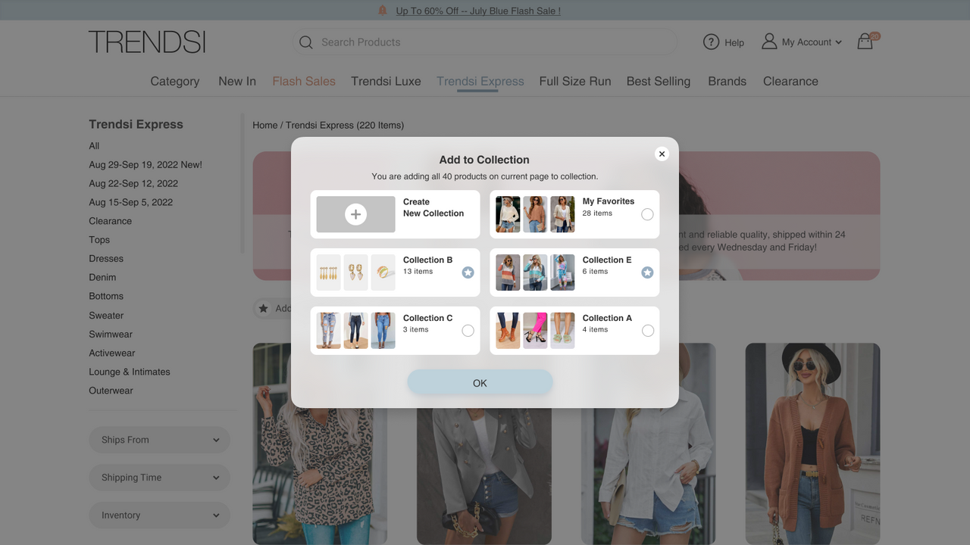
Task: Open the Full Size Run tab
Action: coord(575,81)
